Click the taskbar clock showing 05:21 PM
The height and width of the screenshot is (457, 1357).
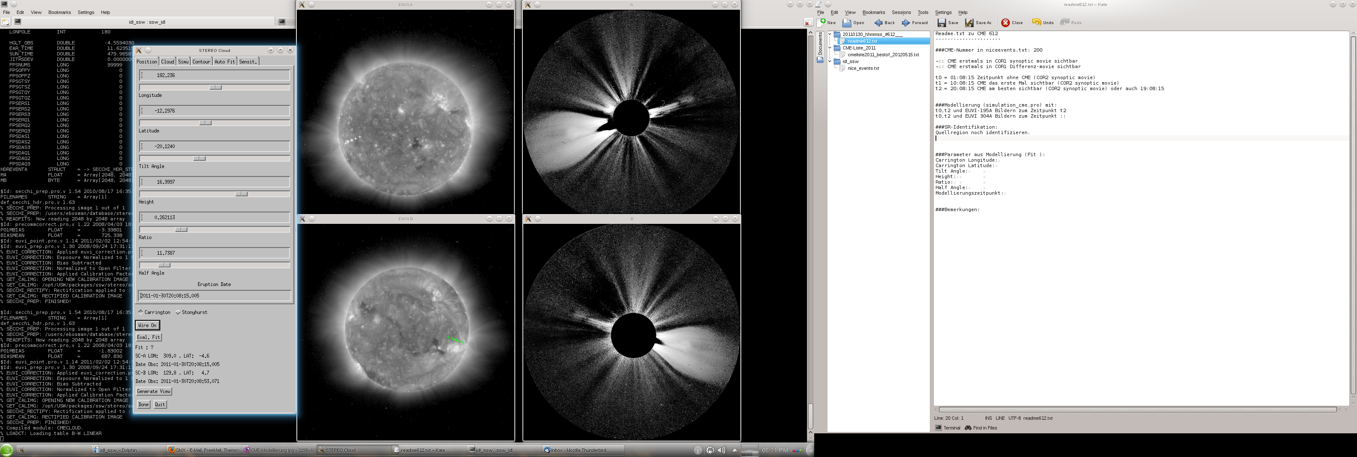(775, 450)
